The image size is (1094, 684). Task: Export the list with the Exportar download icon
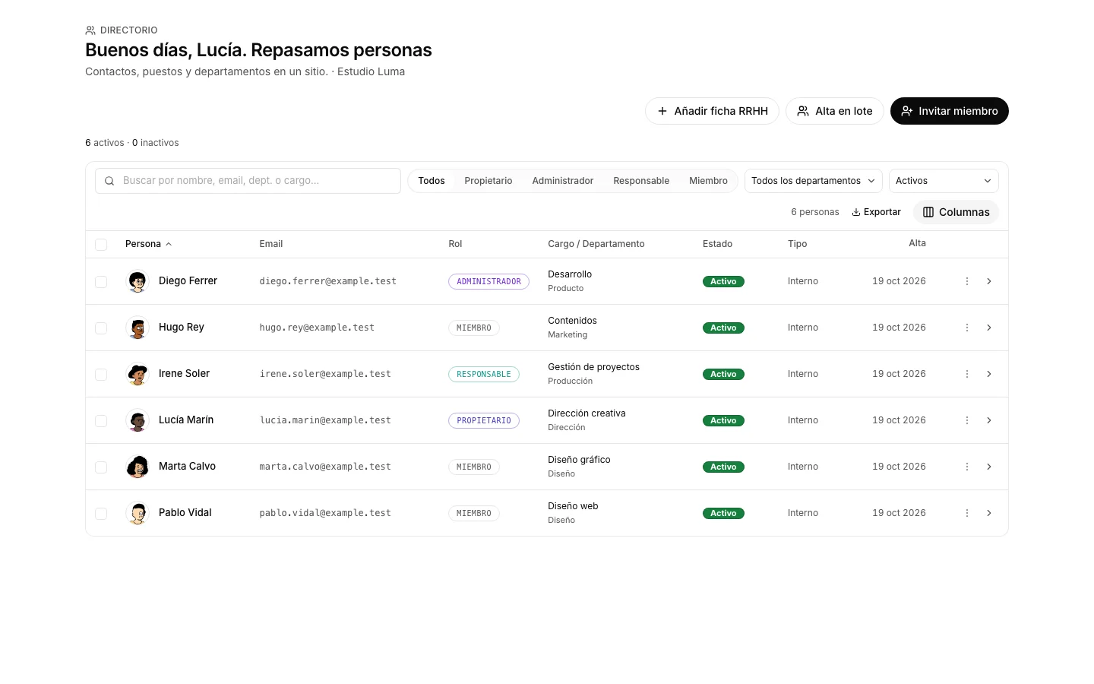856,212
